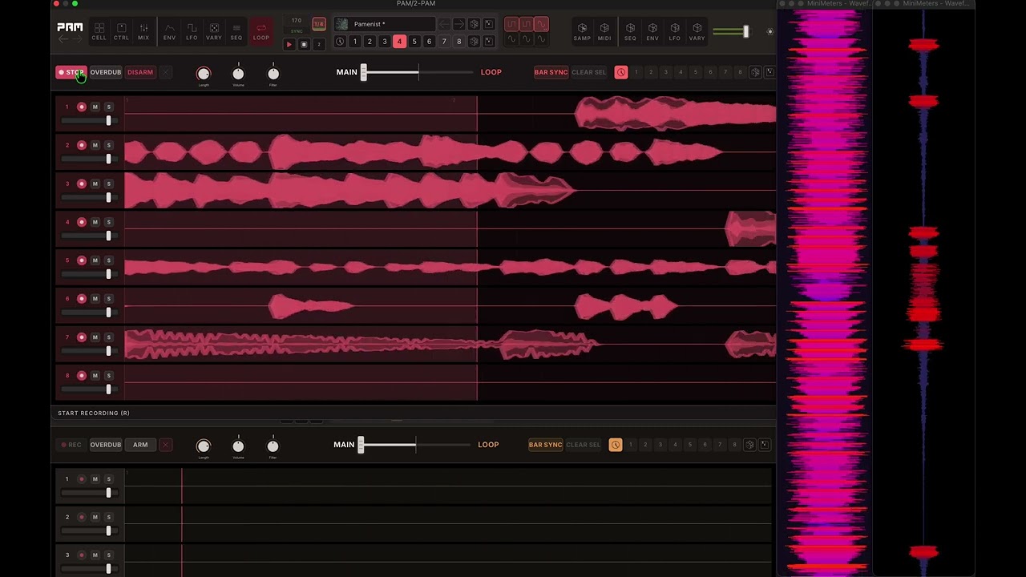This screenshot has height=577, width=1026.
Task: Select first highlighted square wave shape icon
Action: (x=511, y=24)
